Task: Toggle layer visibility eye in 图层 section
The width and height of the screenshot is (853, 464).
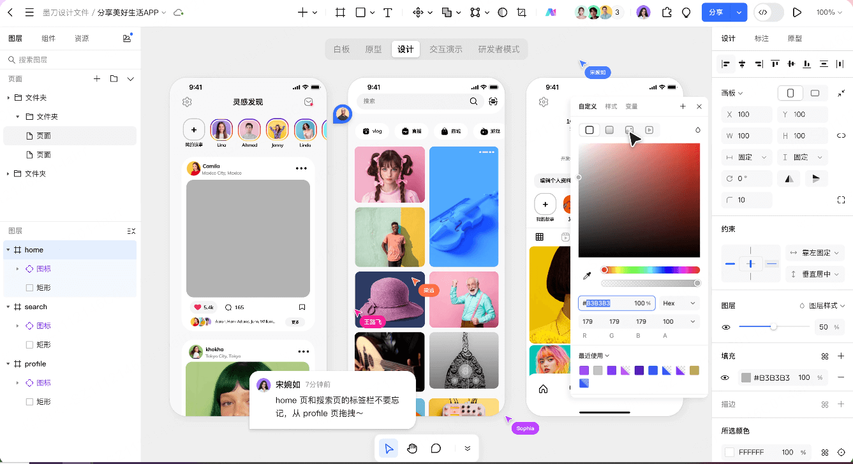Action: tap(725, 327)
